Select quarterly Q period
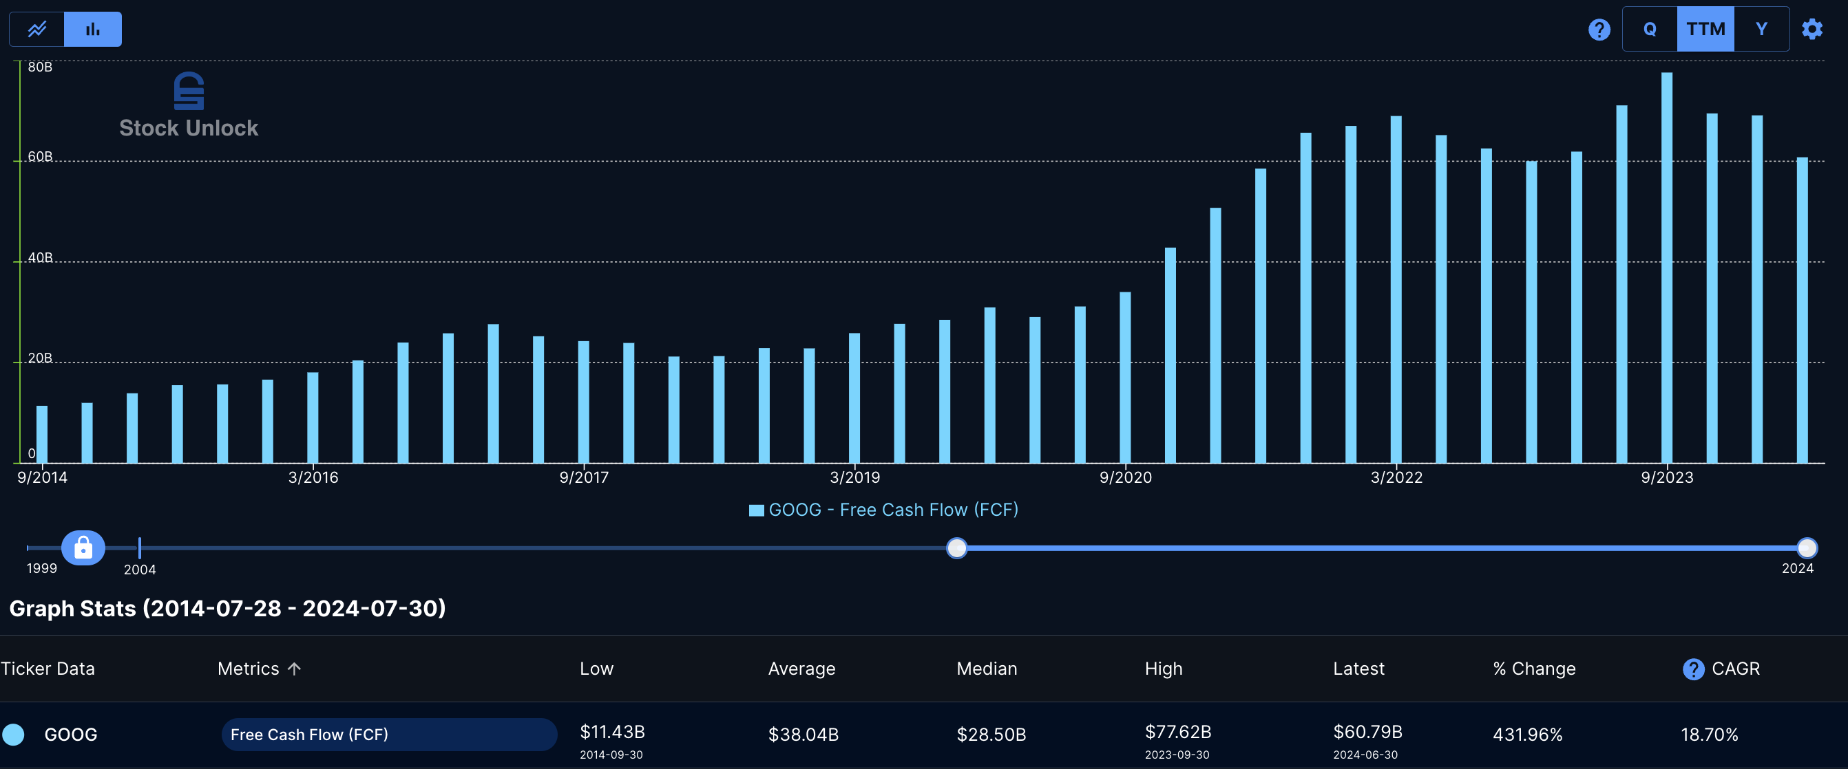Screen dimensions: 1848x769 click(x=1650, y=30)
